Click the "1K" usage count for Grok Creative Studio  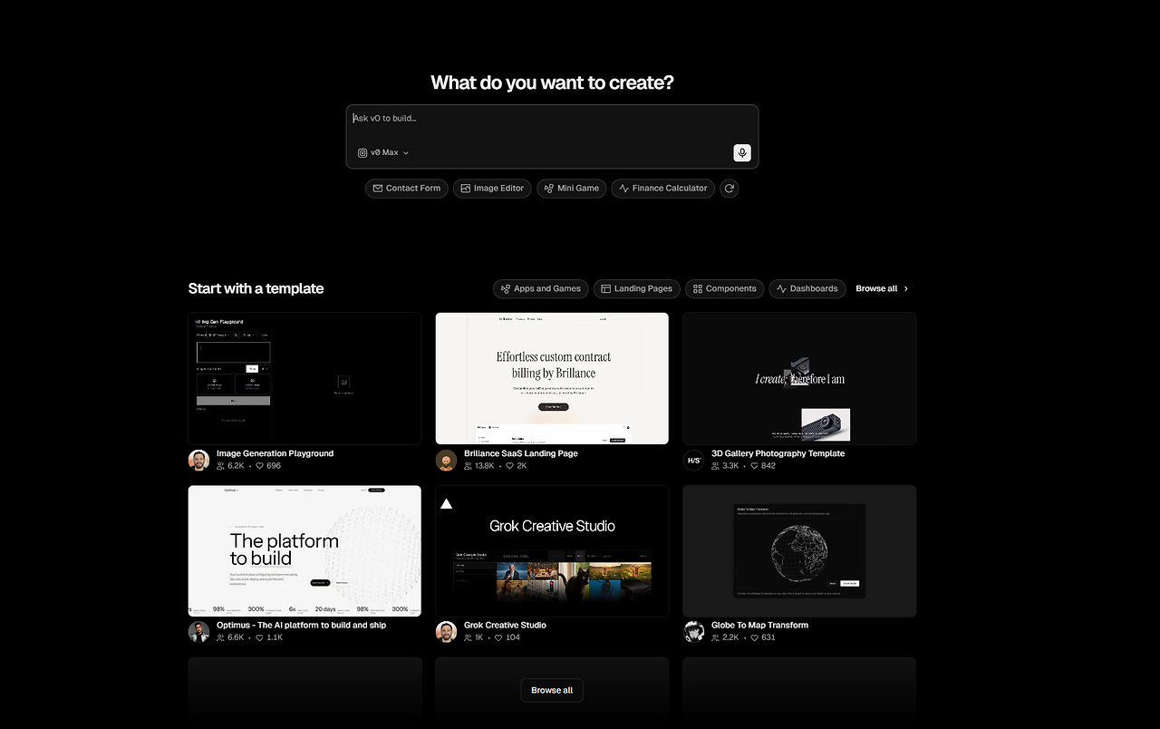pyautogui.click(x=479, y=637)
